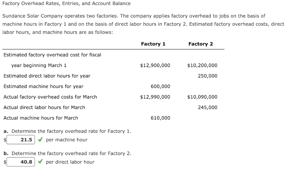The height and width of the screenshot is (171, 286).
Task: Click the 600,000 estimated machine hours
Action: 160,86
